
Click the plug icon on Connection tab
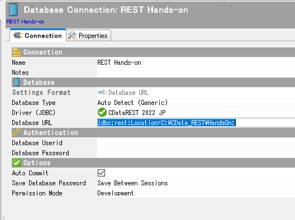(18, 35)
